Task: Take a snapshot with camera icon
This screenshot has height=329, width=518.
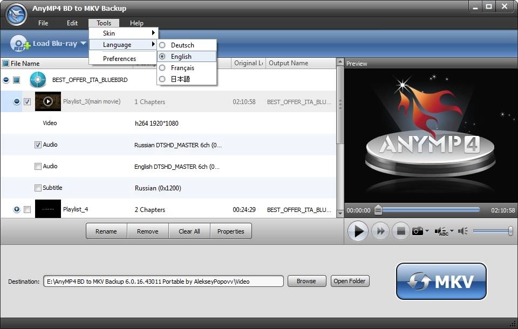Action: (417, 231)
